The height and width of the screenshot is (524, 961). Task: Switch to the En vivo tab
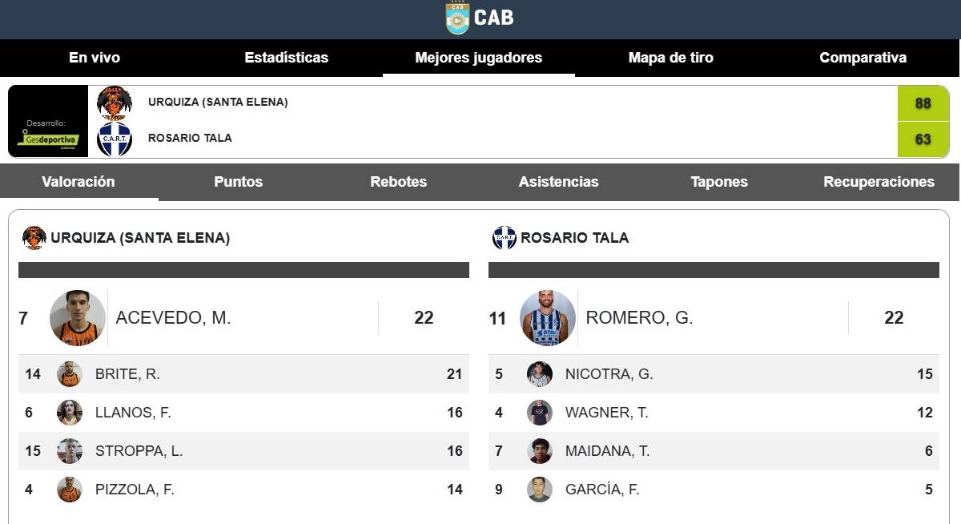pyautogui.click(x=94, y=58)
